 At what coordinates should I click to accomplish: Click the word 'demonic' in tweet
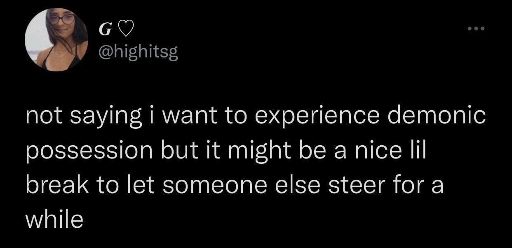(x=437, y=116)
